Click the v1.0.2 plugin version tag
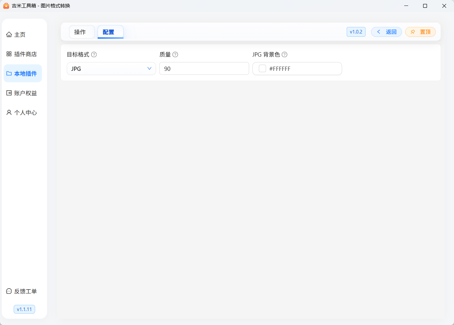Screen dimensions: 454x325 356,32
